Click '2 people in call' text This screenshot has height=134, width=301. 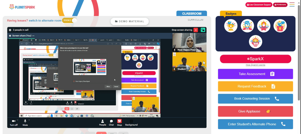pyautogui.click(x=21, y=30)
